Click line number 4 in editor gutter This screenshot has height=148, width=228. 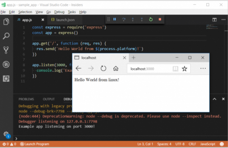pos(24,43)
